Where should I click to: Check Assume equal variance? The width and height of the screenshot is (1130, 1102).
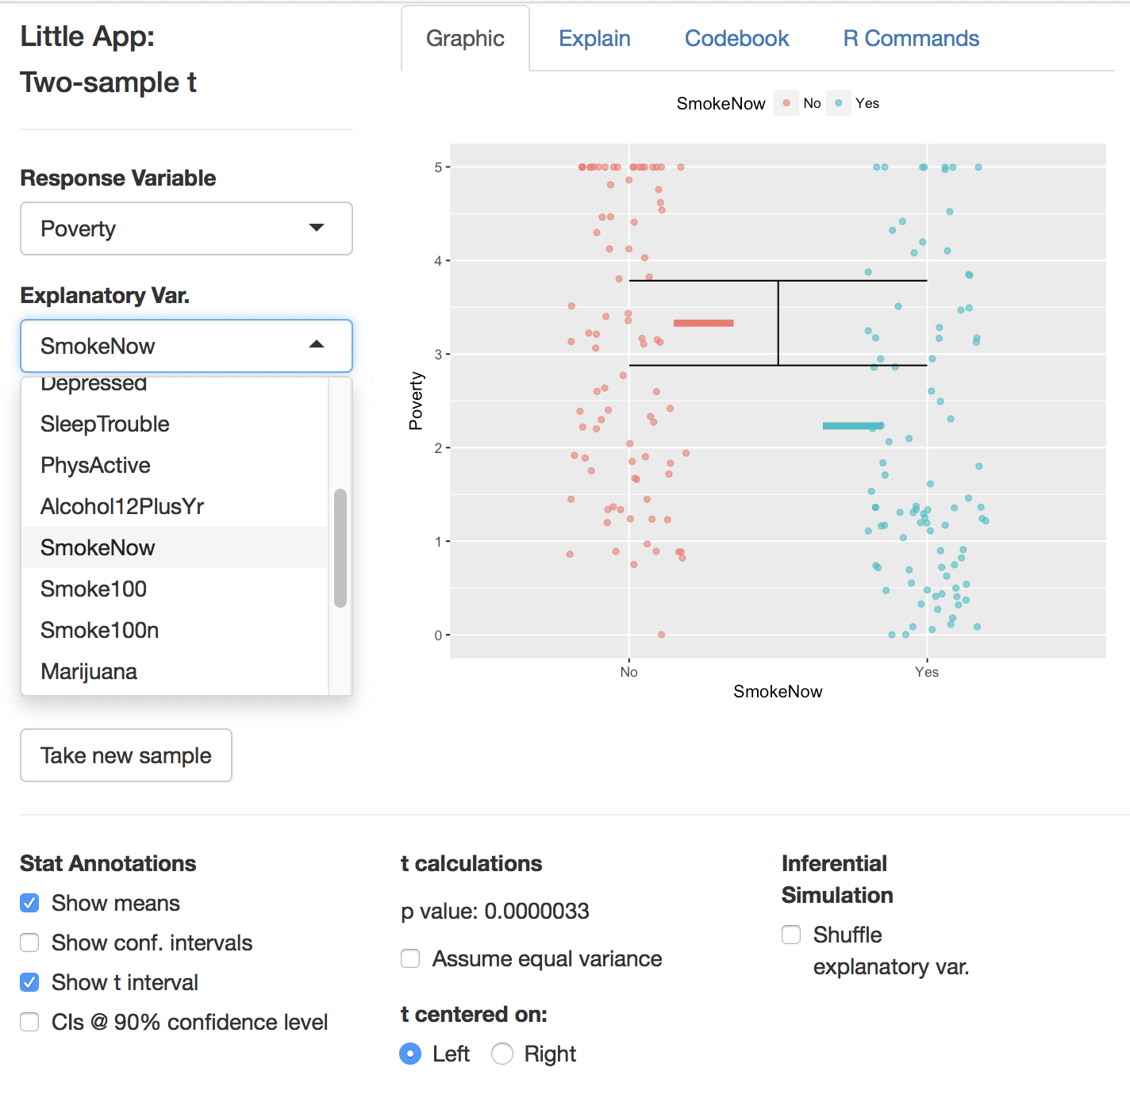click(410, 958)
